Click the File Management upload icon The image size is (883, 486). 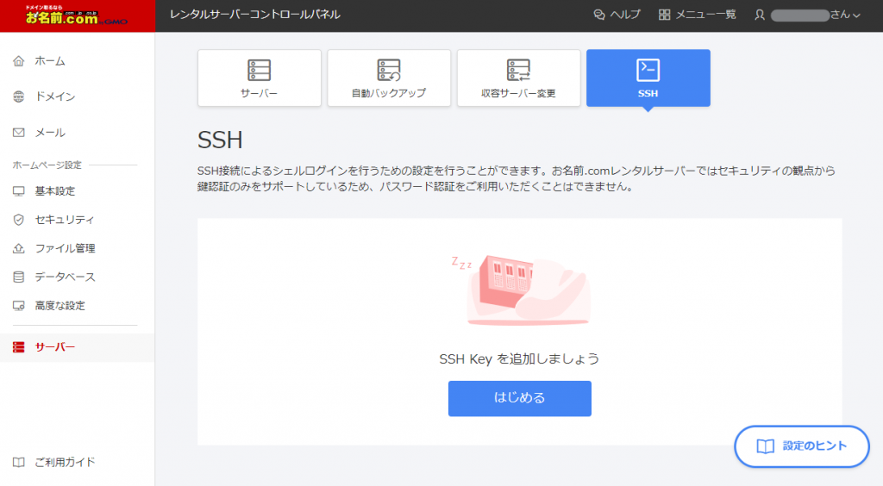click(x=19, y=248)
